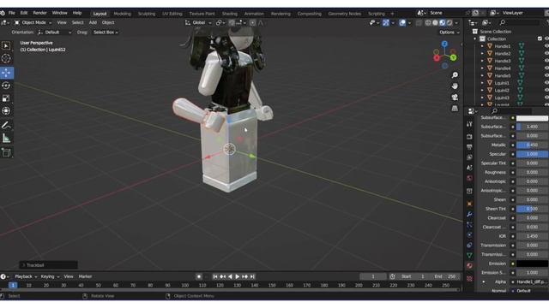549x308 pixels.
Task: Toggle Handle5 visibility eye
Action: [x=546, y=75]
